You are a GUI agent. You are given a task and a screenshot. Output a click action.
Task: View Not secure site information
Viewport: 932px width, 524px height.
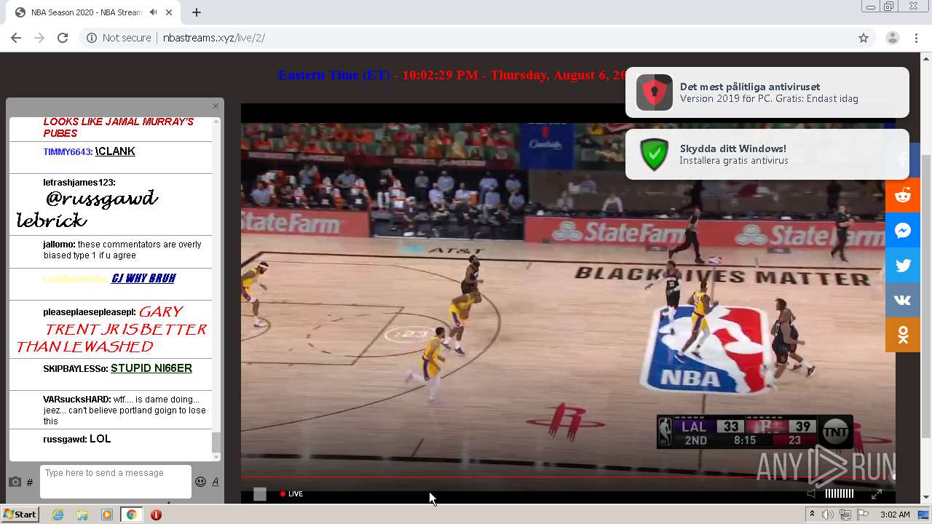[x=119, y=38]
